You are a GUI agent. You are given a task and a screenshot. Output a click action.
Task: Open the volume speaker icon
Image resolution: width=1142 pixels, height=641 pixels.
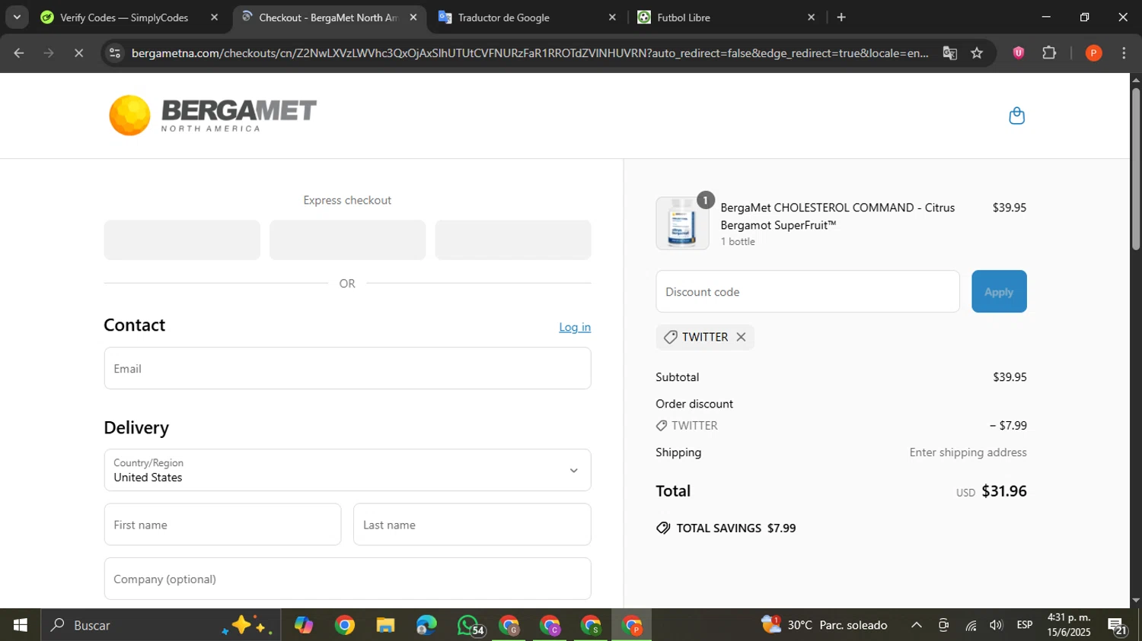[996, 625]
